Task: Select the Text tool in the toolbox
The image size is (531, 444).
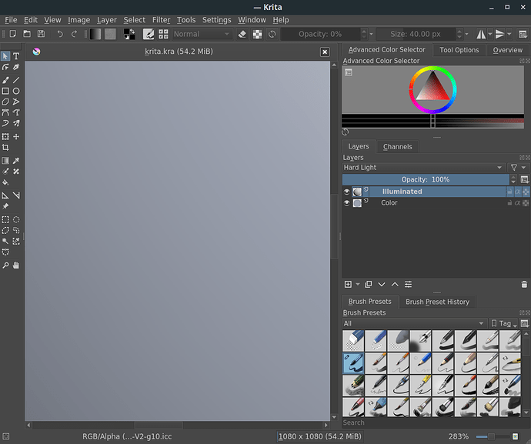Action: click(16, 56)
